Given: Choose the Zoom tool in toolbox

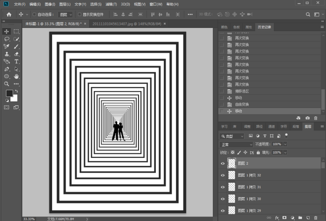Looking at the screenshot, I should (7, 84).
